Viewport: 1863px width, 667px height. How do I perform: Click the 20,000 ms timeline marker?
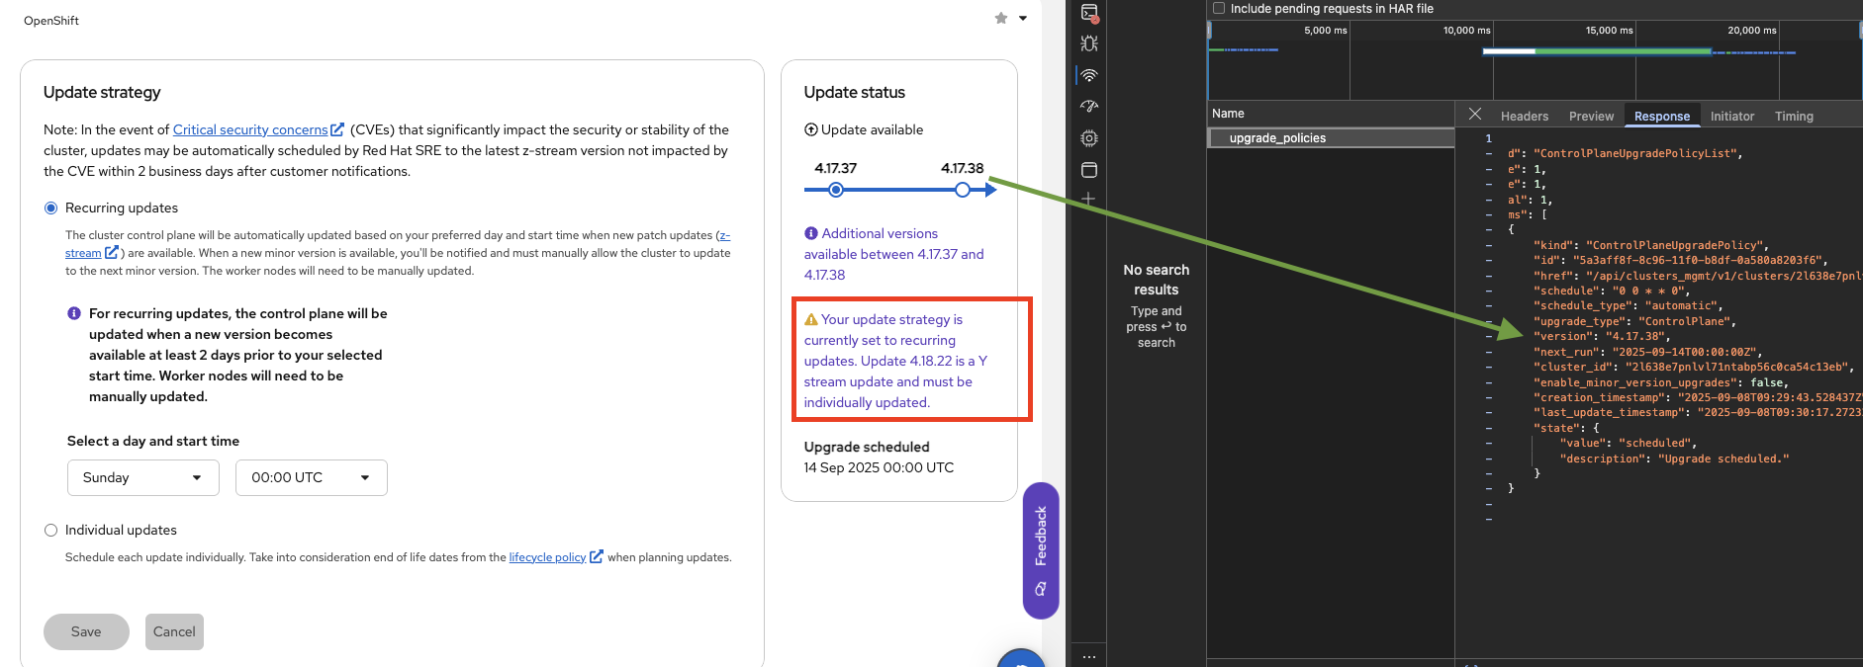pyautogui.click(x=1751, y=31)
